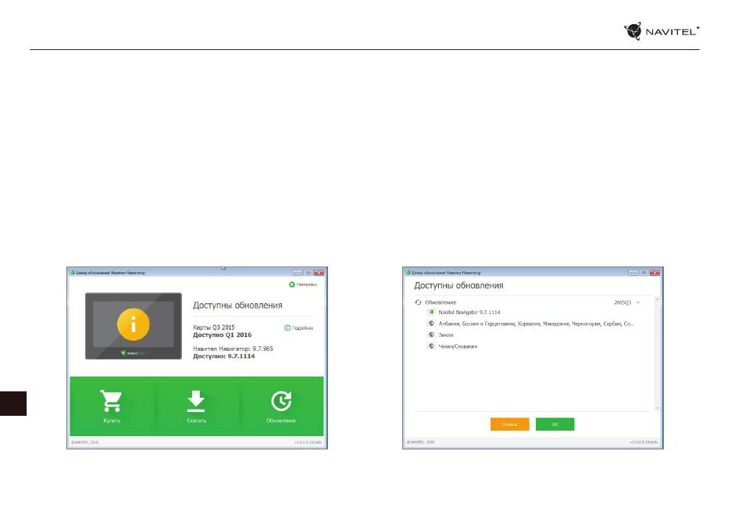Click the "© NAVITEL, 2016" footer in the Скачать window
Viewport: 742px width, 526px height.
tap(84, 442)
